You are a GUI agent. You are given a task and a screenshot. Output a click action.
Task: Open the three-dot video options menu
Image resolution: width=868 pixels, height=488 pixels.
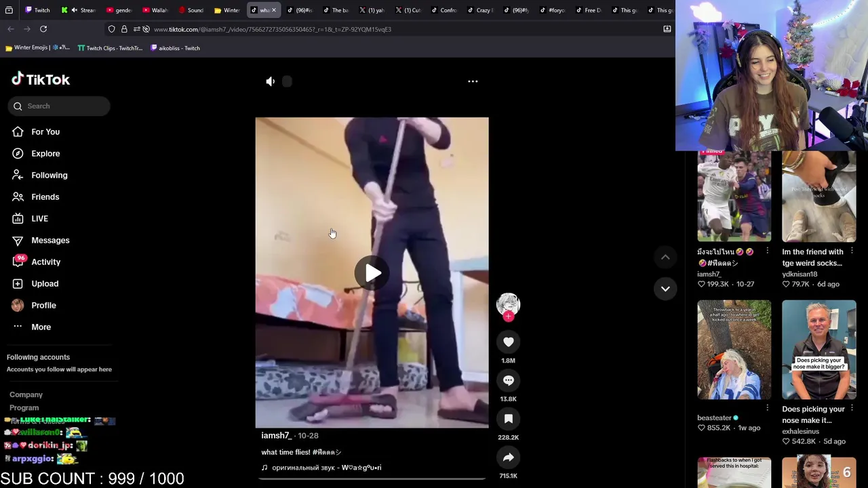pos(473,81)
